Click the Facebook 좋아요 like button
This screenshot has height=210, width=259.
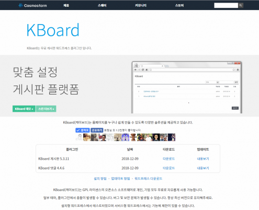(83, 130)
